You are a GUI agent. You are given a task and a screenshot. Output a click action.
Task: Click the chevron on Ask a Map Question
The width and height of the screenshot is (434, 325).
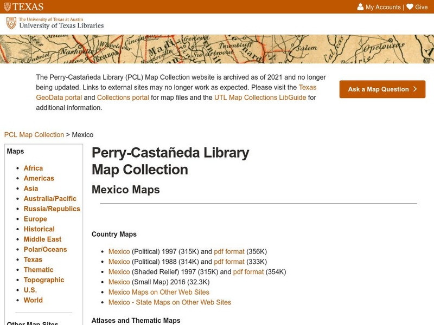(x=415, y=89)
